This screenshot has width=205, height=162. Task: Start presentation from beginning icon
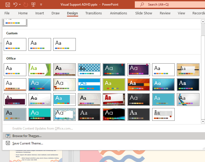tap(33, 5)
